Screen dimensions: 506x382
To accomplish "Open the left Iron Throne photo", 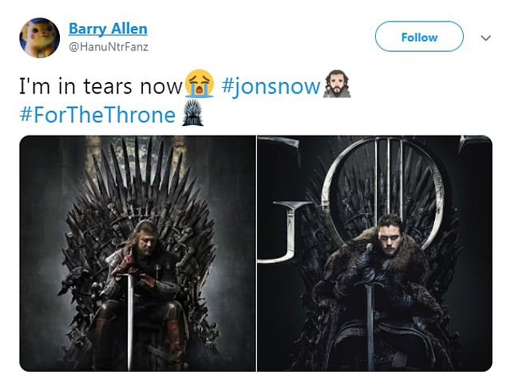I will pyautogui.click(x=137, y=253).
